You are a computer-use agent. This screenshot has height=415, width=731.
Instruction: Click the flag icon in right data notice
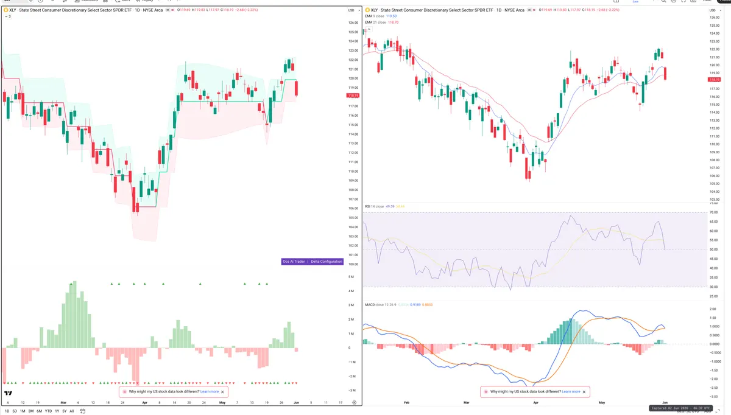pyautogui.click(x=486, y=392)
